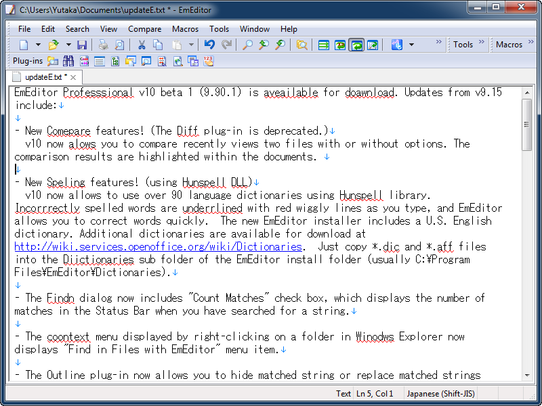Click the Macros toolbar label
The height and width of the screenshot is (406, 542).
509,45
